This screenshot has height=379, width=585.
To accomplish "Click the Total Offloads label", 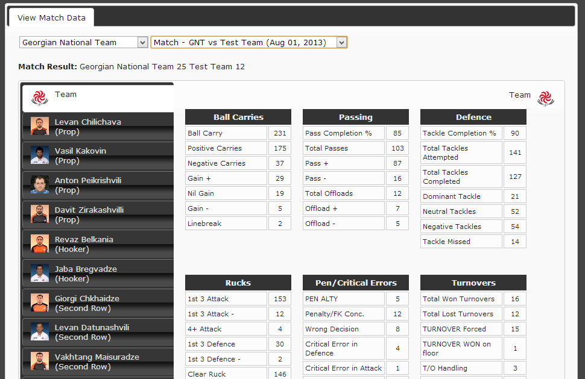I will click(329, 193).
